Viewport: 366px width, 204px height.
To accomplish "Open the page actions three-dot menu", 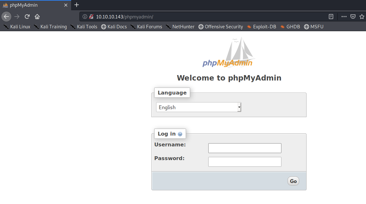I will click(x=344, y=17).
